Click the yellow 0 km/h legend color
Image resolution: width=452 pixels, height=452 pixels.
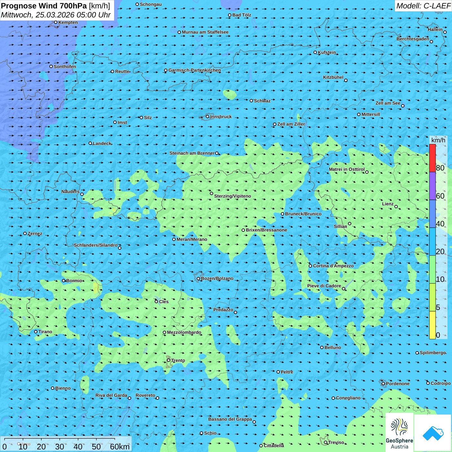tap(432, 325)
